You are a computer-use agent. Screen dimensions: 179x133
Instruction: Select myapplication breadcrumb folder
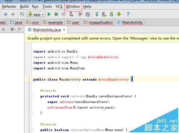point(98,22)
